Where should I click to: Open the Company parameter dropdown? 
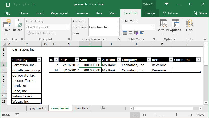(x=118, y=27)
